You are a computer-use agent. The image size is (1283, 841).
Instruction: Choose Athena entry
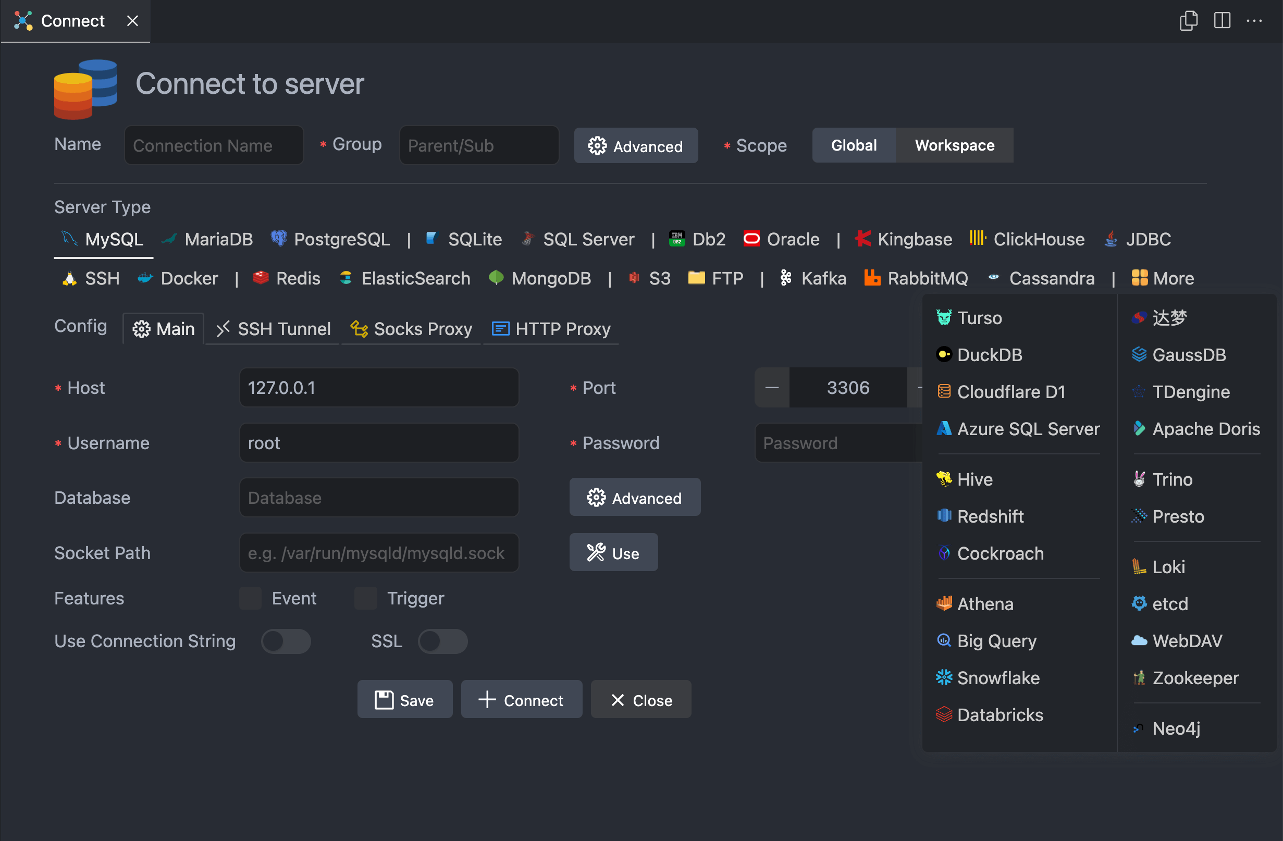pyautogui.click(x=974, y=604)
